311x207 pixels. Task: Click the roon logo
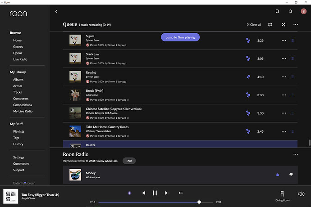pyautogui.click(x=18, y=13)
